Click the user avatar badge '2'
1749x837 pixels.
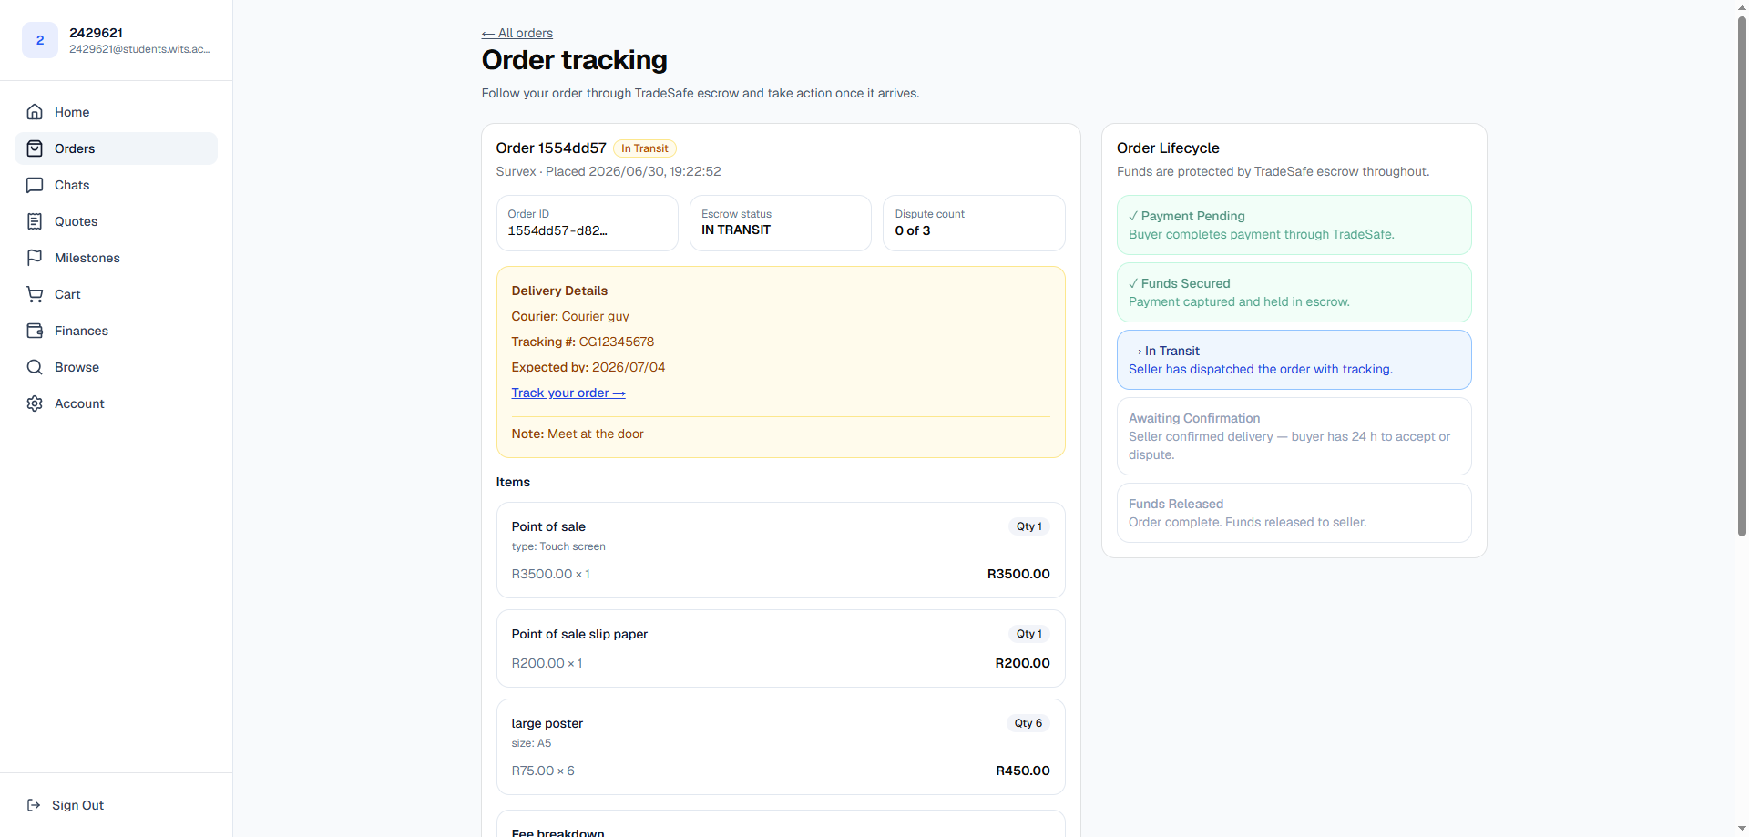pyautogui.click(x=40, y=40)
